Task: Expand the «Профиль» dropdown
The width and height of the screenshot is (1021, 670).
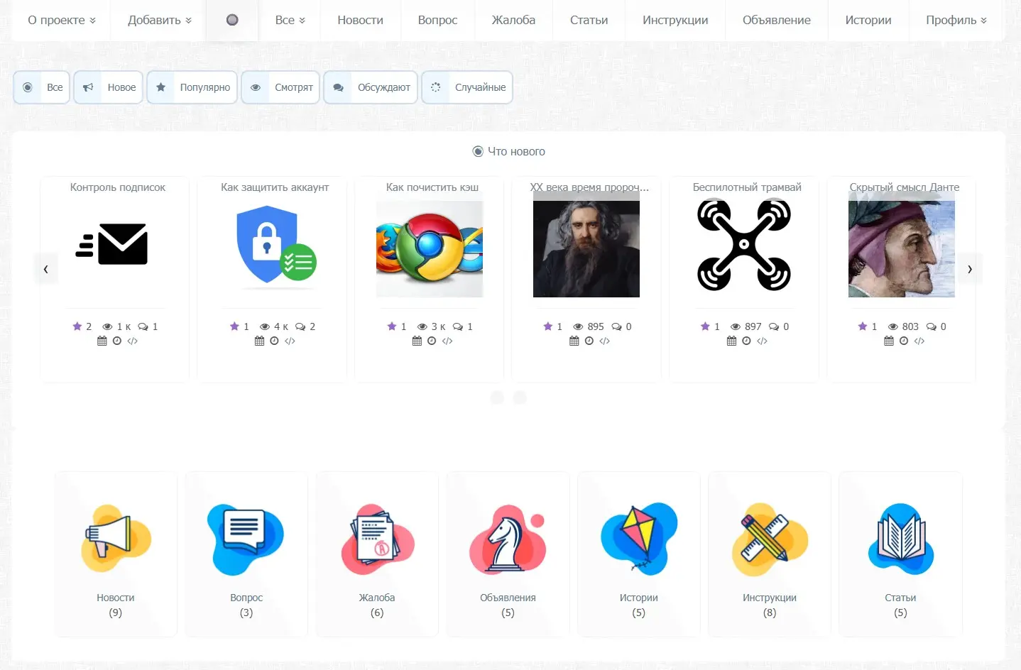Action: coord(956,20)
